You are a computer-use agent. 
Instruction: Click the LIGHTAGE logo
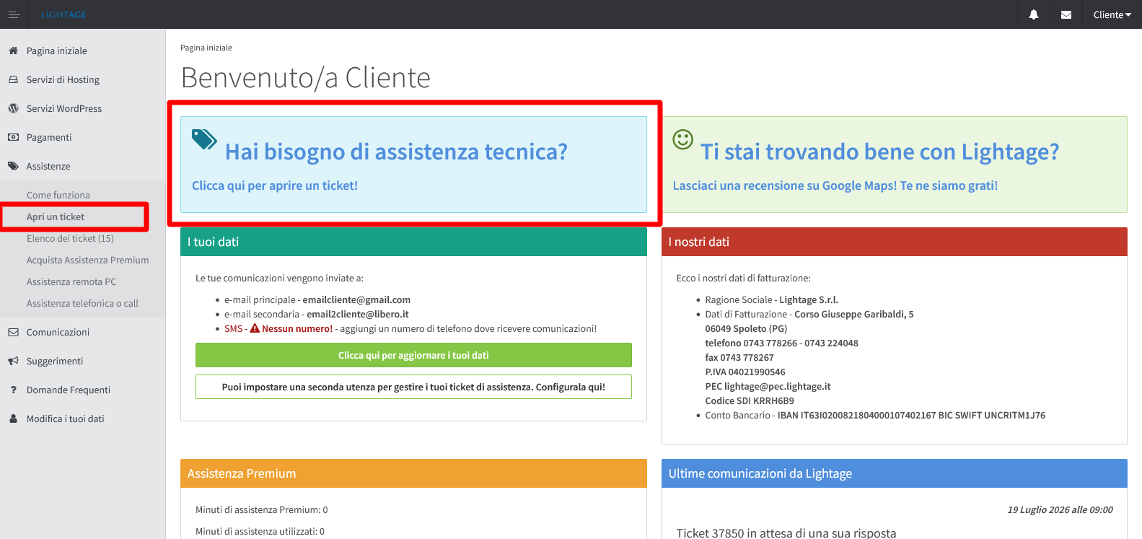(x=63, y=14)
